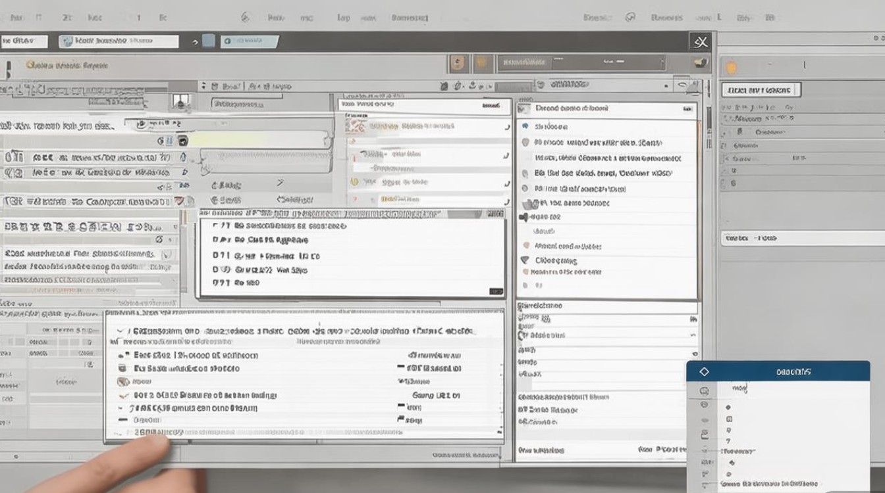
Task: Click the outlined button under the right panel's orange icon
Action: [x=761, y=89]
